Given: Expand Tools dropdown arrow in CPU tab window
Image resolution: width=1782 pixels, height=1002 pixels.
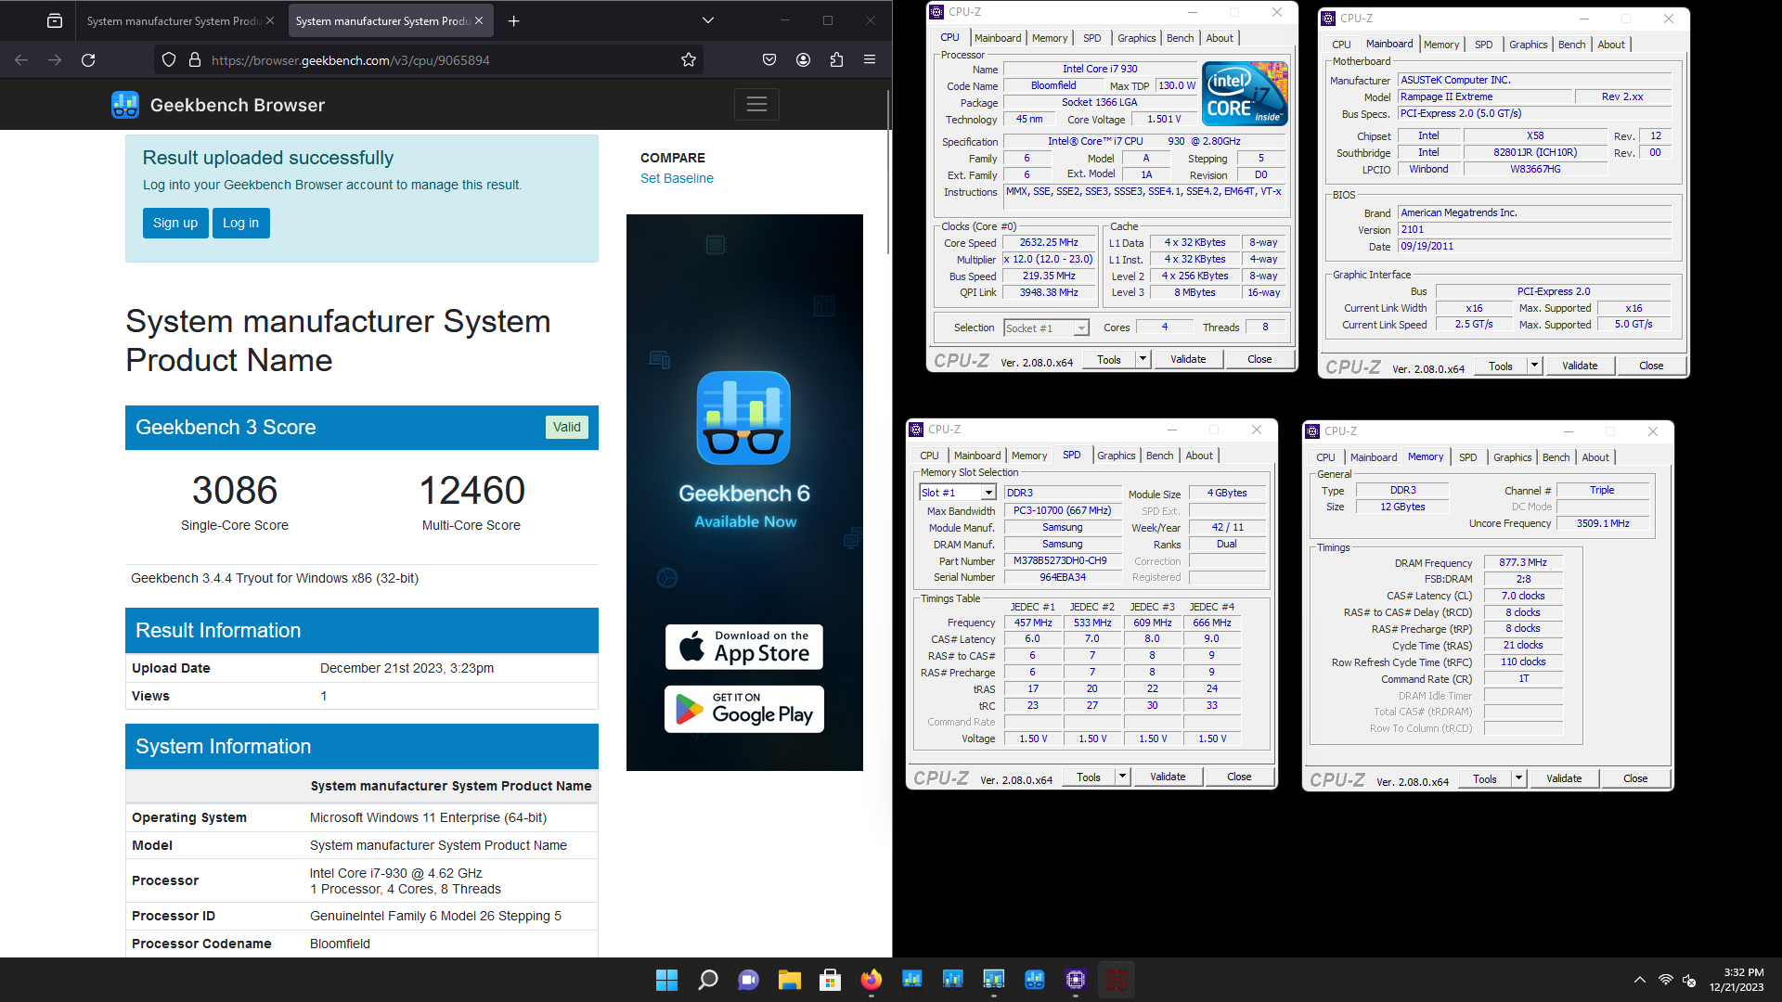Looking at the screenshot, I should tap(1143, 359).
